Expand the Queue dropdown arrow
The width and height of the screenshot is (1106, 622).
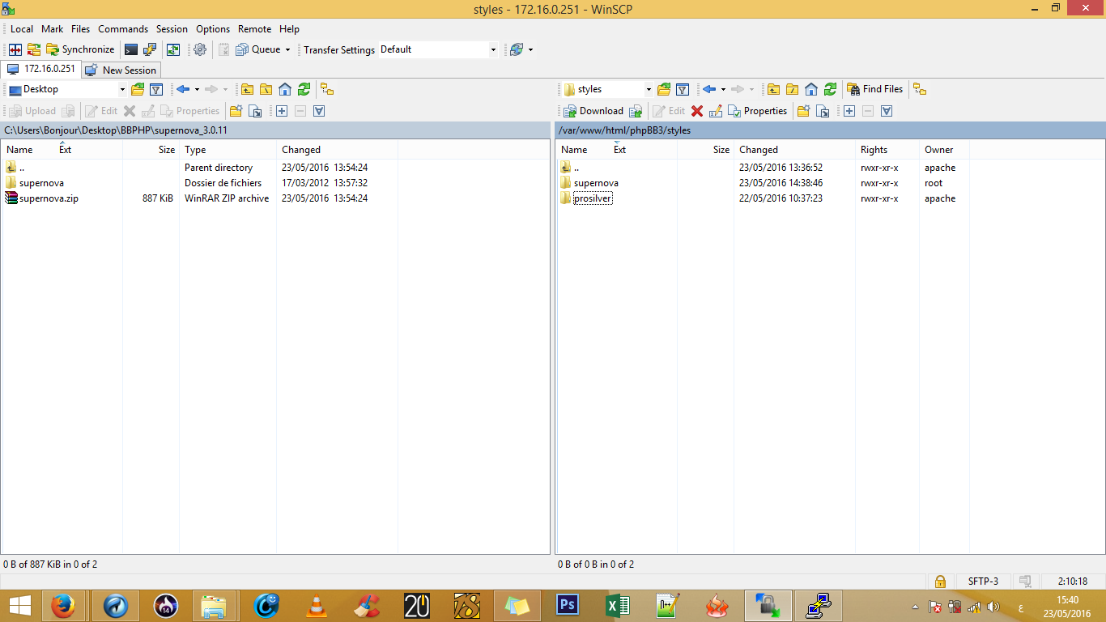pos(287,49)
